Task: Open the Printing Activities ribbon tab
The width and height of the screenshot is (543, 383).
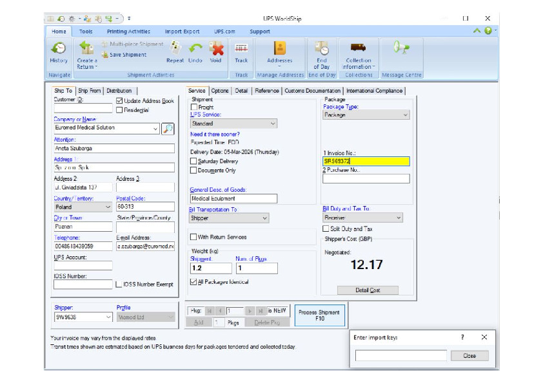Action: pyautogui.click(x=128, y=32)
